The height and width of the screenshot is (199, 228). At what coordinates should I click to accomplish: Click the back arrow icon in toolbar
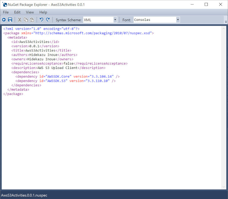(x=4, y=20)
